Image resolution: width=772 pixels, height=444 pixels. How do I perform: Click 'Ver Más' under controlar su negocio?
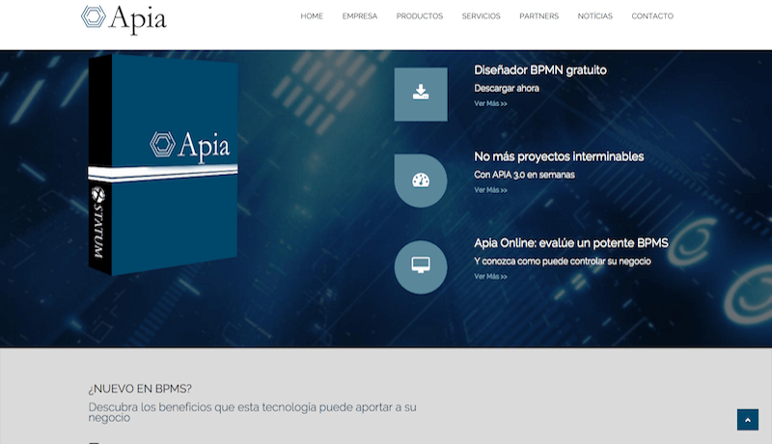(x=490, y=277)
